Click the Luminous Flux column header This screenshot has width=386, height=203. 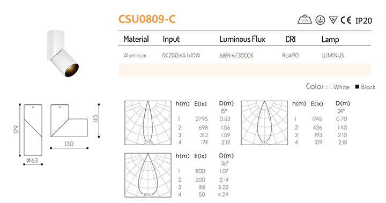pos(242,39)
